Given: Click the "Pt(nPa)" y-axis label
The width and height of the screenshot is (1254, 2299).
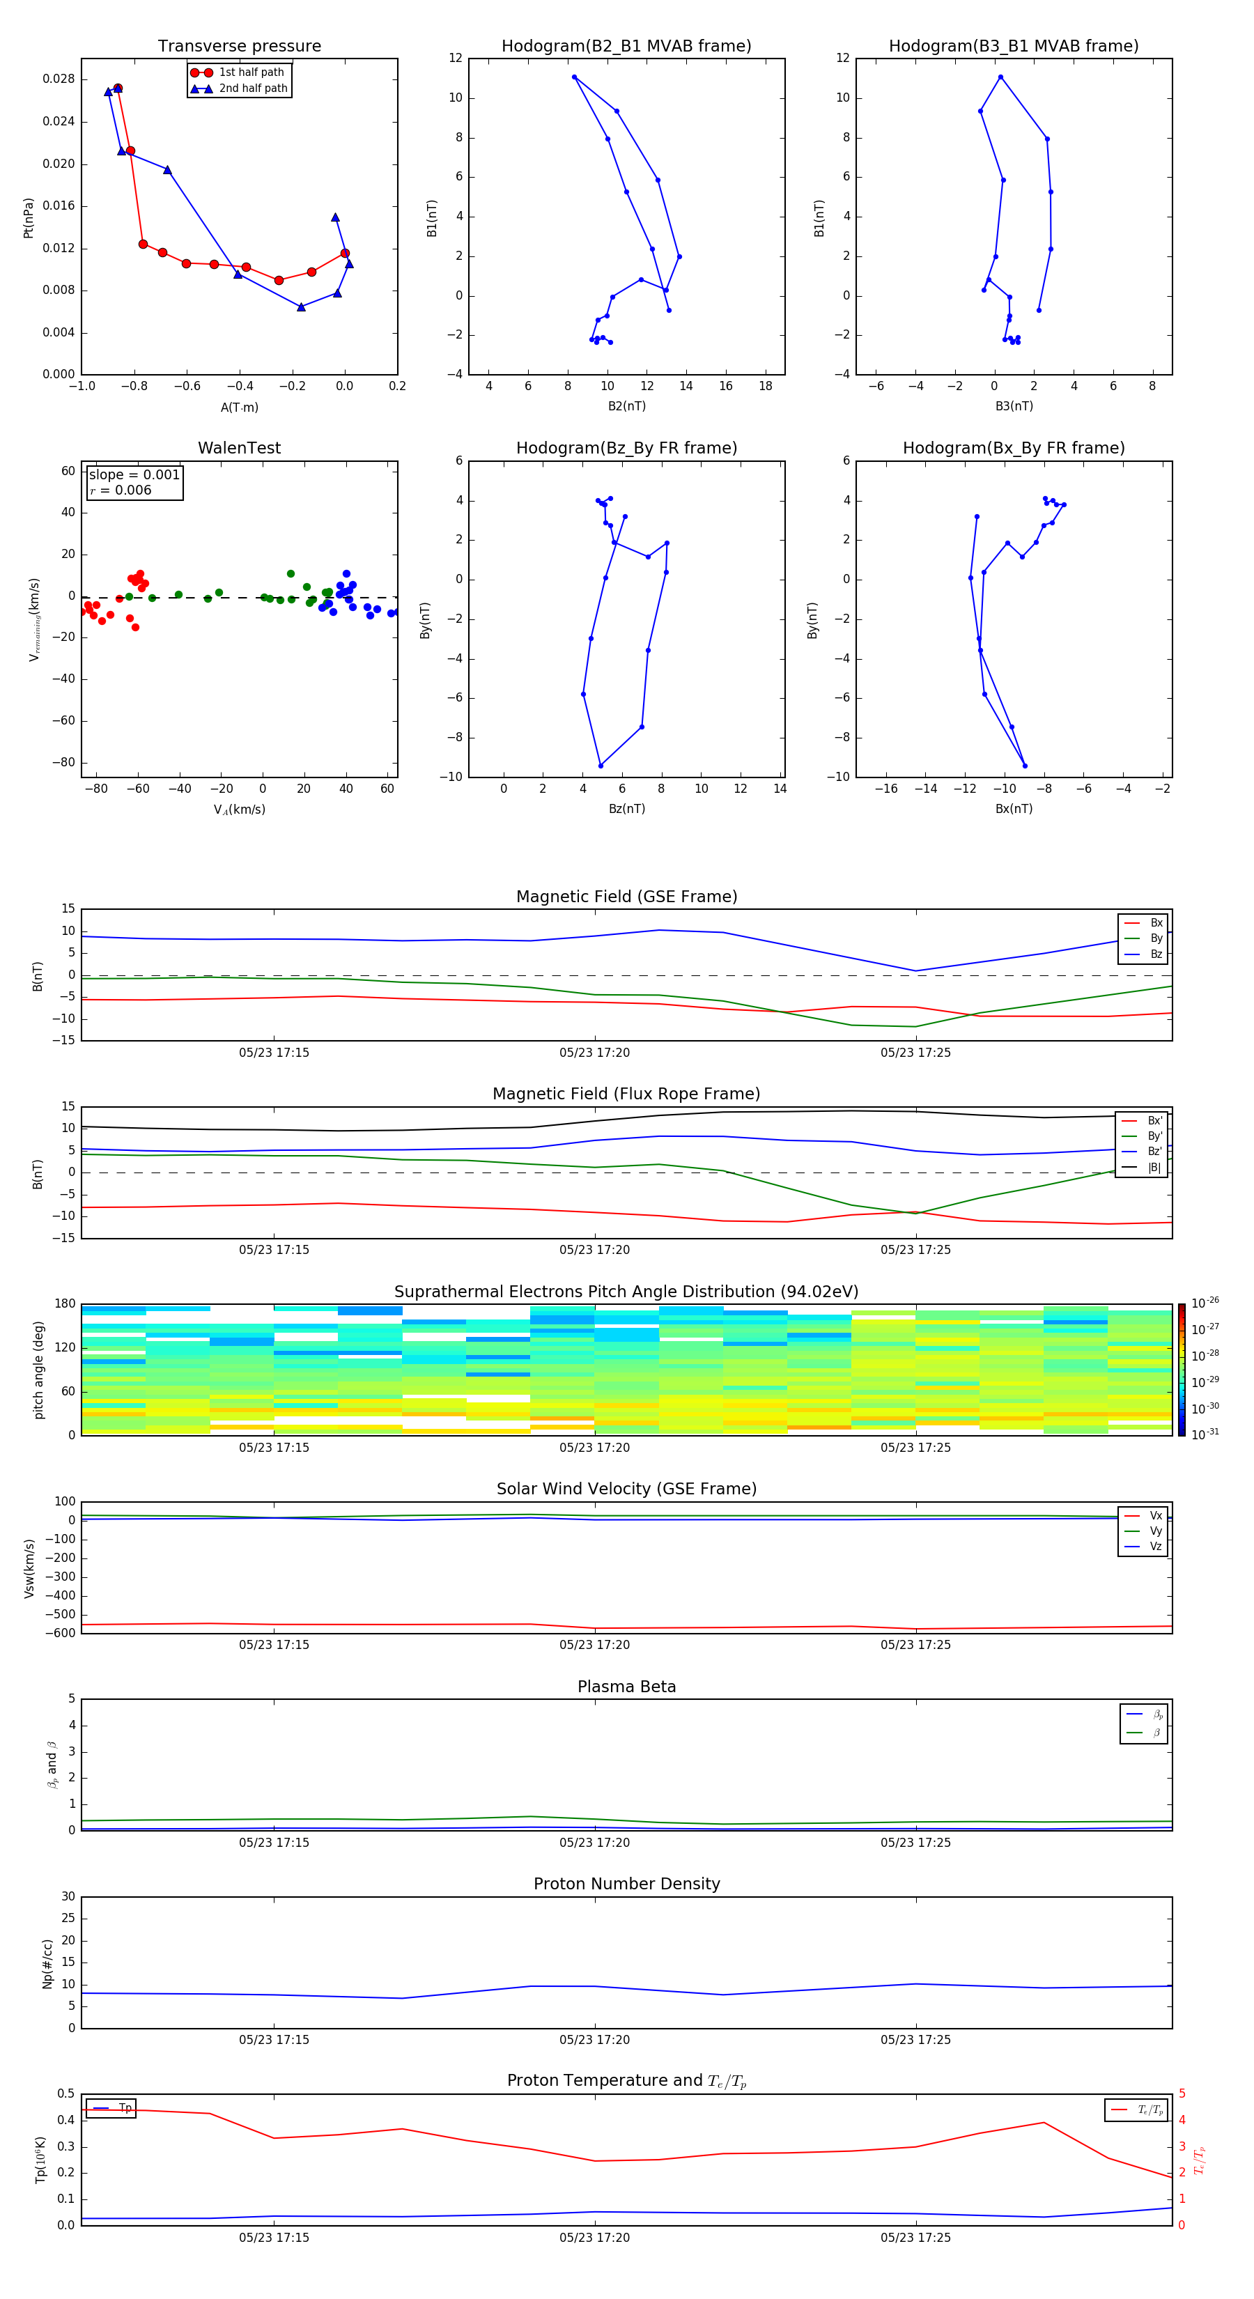Looking at the screenshot, I should [x=29, y=217].
